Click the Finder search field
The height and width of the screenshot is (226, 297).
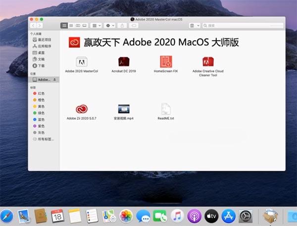pyautogui.click(x=243, y=25)
